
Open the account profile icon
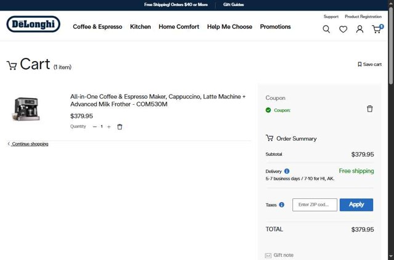click(360, 29)
